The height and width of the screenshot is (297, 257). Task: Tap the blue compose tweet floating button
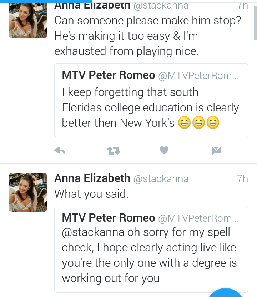225,293
